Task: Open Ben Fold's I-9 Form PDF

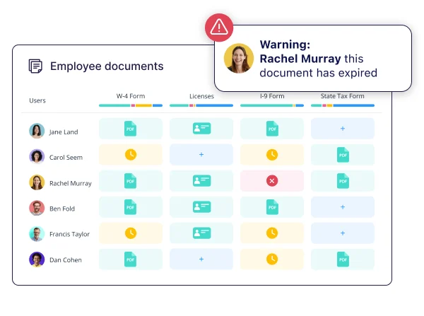Action: (272, 207)
